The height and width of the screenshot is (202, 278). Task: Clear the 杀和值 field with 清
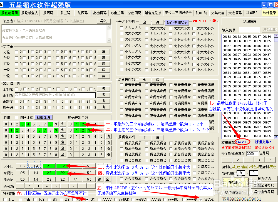click(103, 95)
